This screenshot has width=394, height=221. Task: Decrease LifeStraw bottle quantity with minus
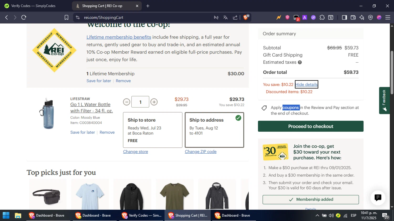click(x=127, y=102)
